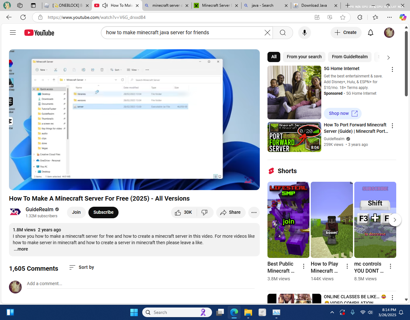Screen dimensions: 410x320
Task: Open the Edge tab actions menu
Action: pyautogui.click(x=33, y=5)
